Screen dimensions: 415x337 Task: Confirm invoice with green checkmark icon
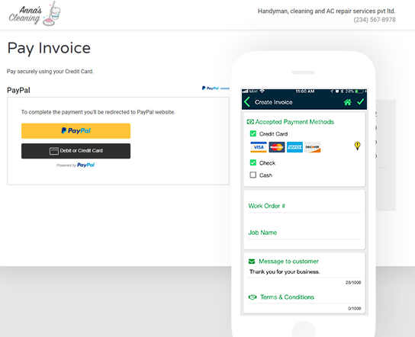[360, 101]
